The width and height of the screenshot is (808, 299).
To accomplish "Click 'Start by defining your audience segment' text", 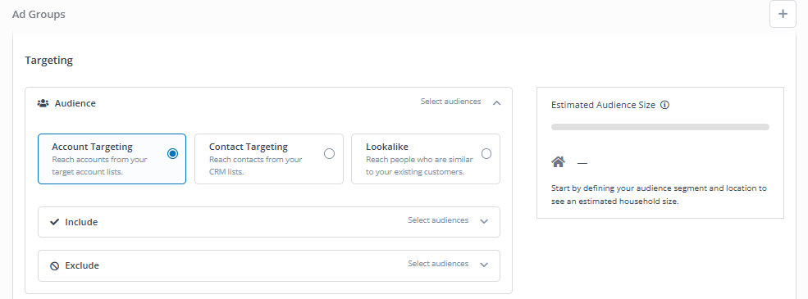I will 659,195.
